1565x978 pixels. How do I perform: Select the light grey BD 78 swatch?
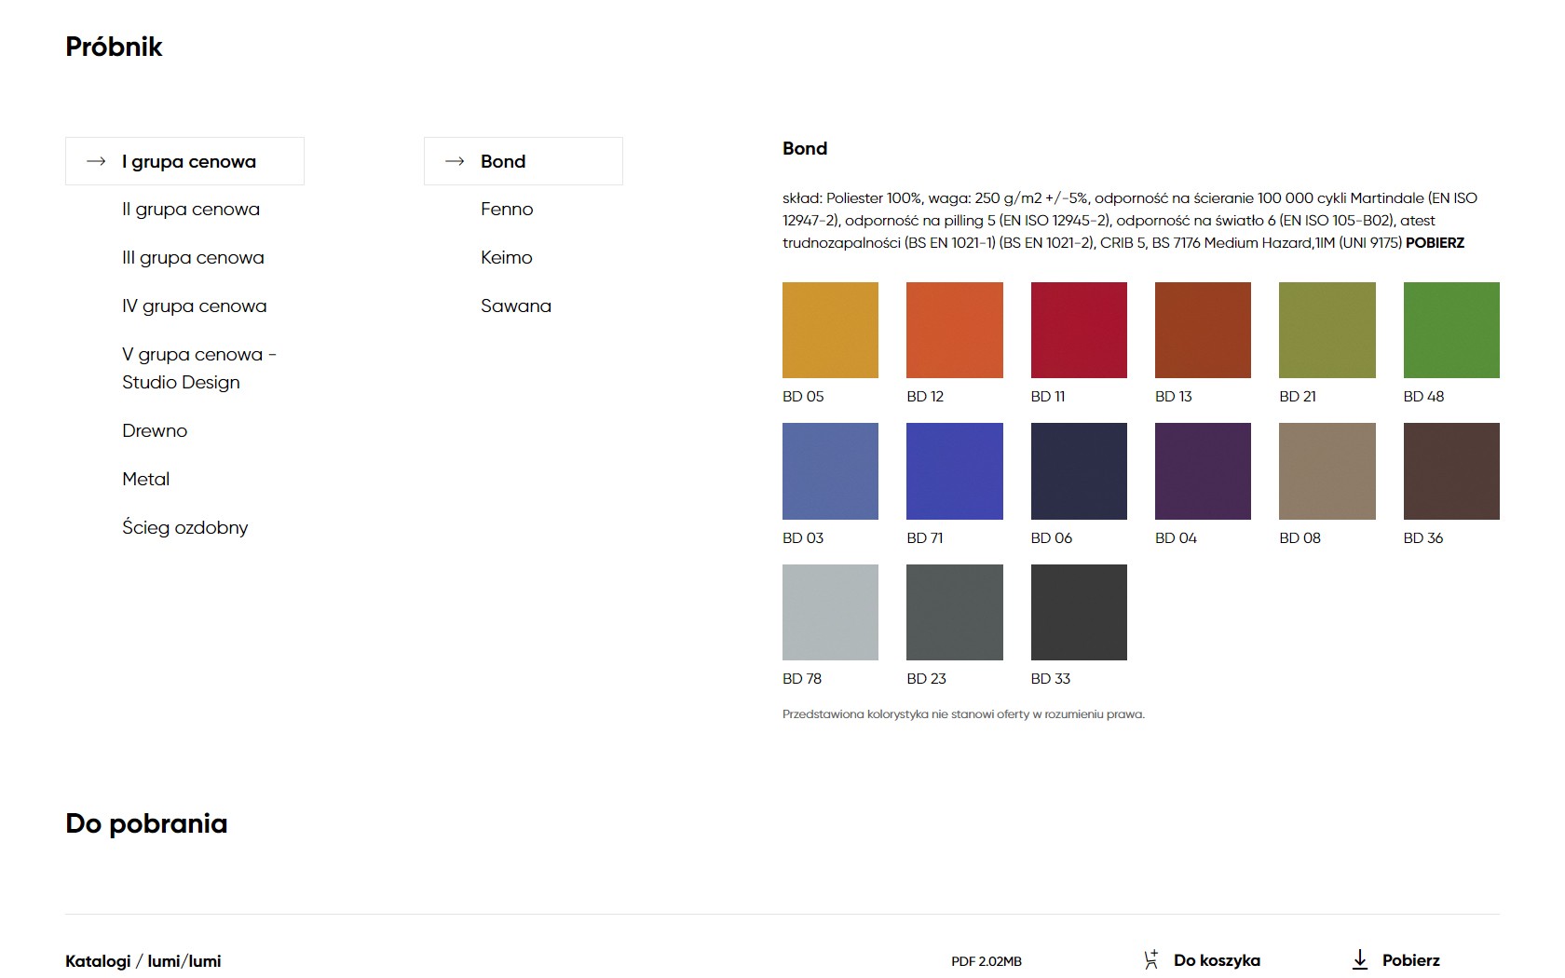click(x=830, y=612)
